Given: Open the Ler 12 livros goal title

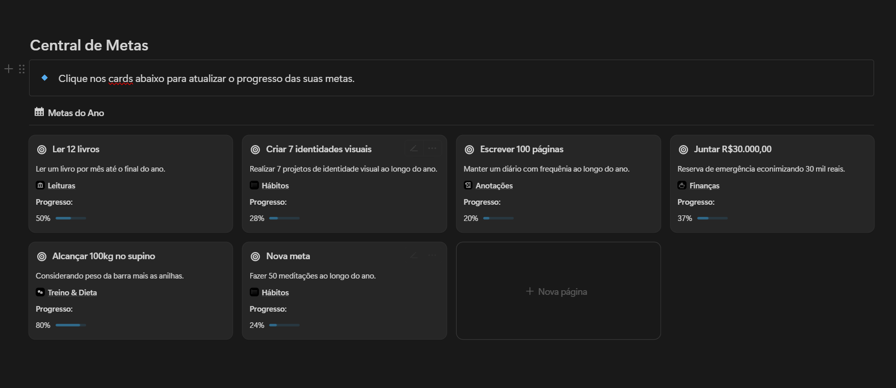Looking at the screenshot, I should (x=76, y=149).
